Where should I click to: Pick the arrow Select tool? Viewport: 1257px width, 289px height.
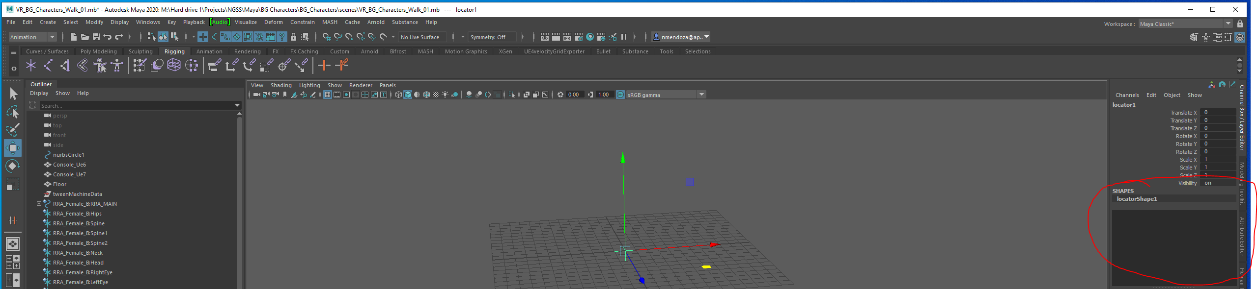pyautogui.click(x=13, y=94)
